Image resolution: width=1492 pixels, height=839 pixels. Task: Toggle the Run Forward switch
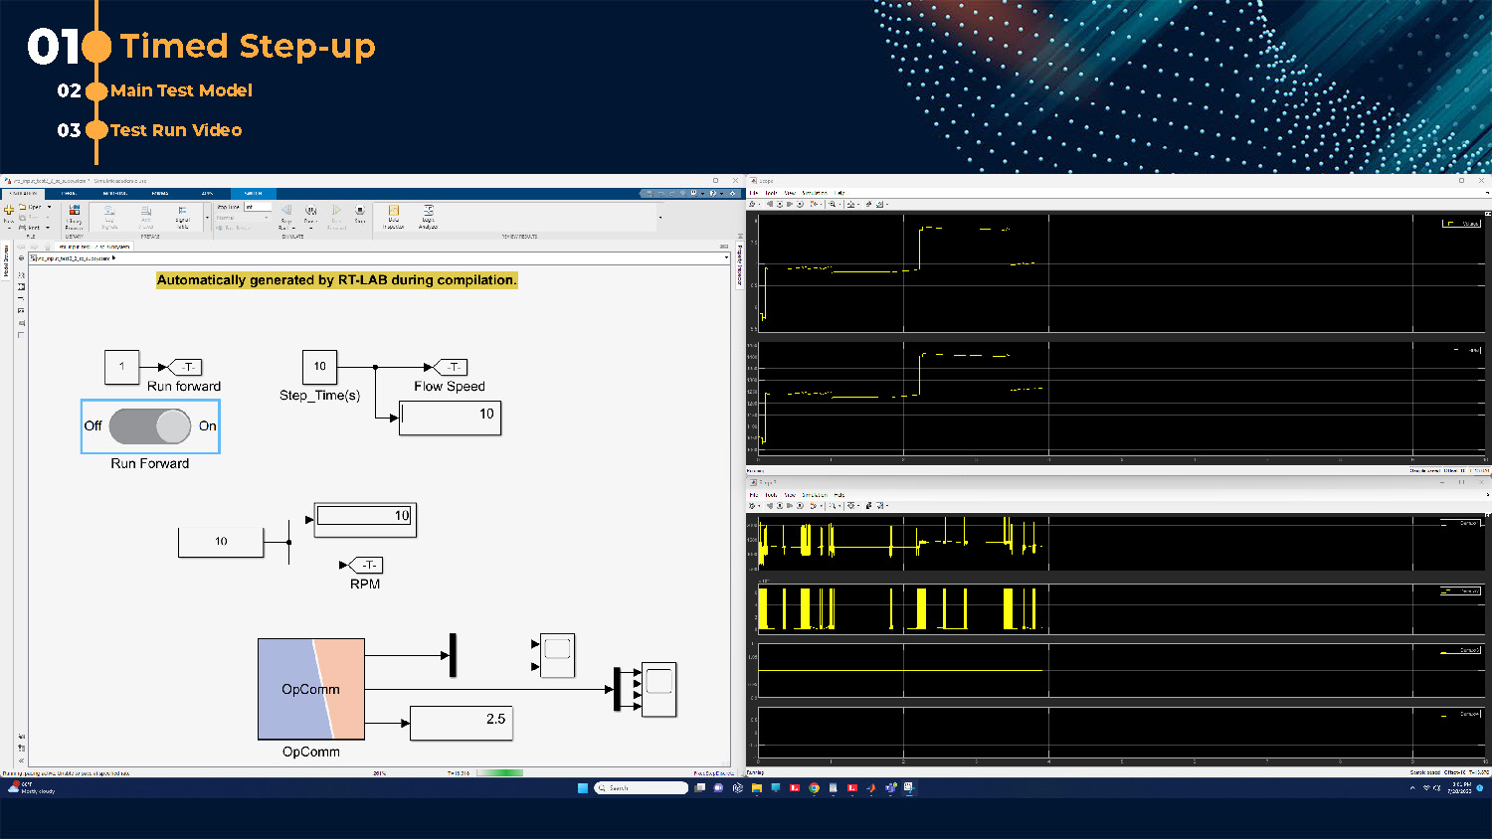coord(150,426)
